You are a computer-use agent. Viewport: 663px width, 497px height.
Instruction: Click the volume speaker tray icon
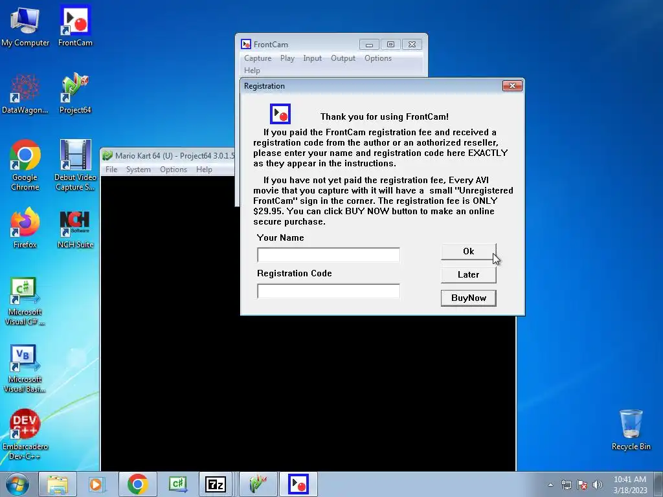[597, 485]
